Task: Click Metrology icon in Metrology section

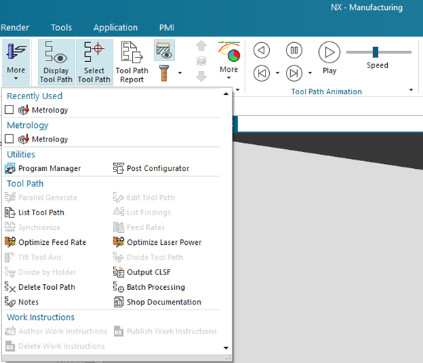Action: (23, 139)
